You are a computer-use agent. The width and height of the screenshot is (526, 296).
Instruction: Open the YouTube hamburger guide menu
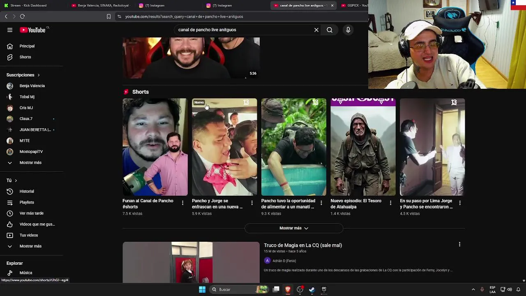pos(10,30)
